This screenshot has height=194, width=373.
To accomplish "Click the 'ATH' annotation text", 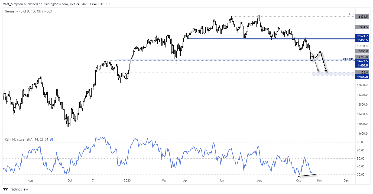I will coord(351,14).
